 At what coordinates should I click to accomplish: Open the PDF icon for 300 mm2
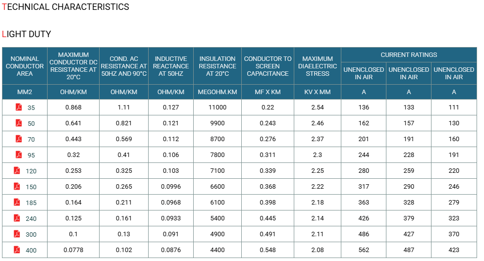point(17,234)
